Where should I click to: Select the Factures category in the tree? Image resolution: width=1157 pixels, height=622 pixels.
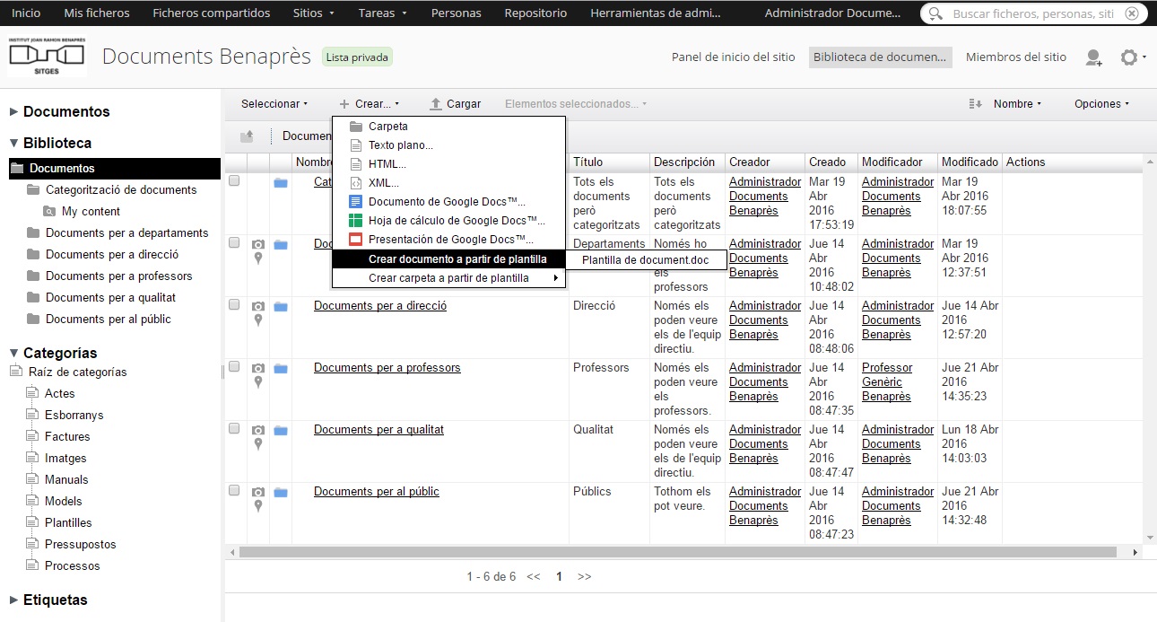(x=67, y=436)
